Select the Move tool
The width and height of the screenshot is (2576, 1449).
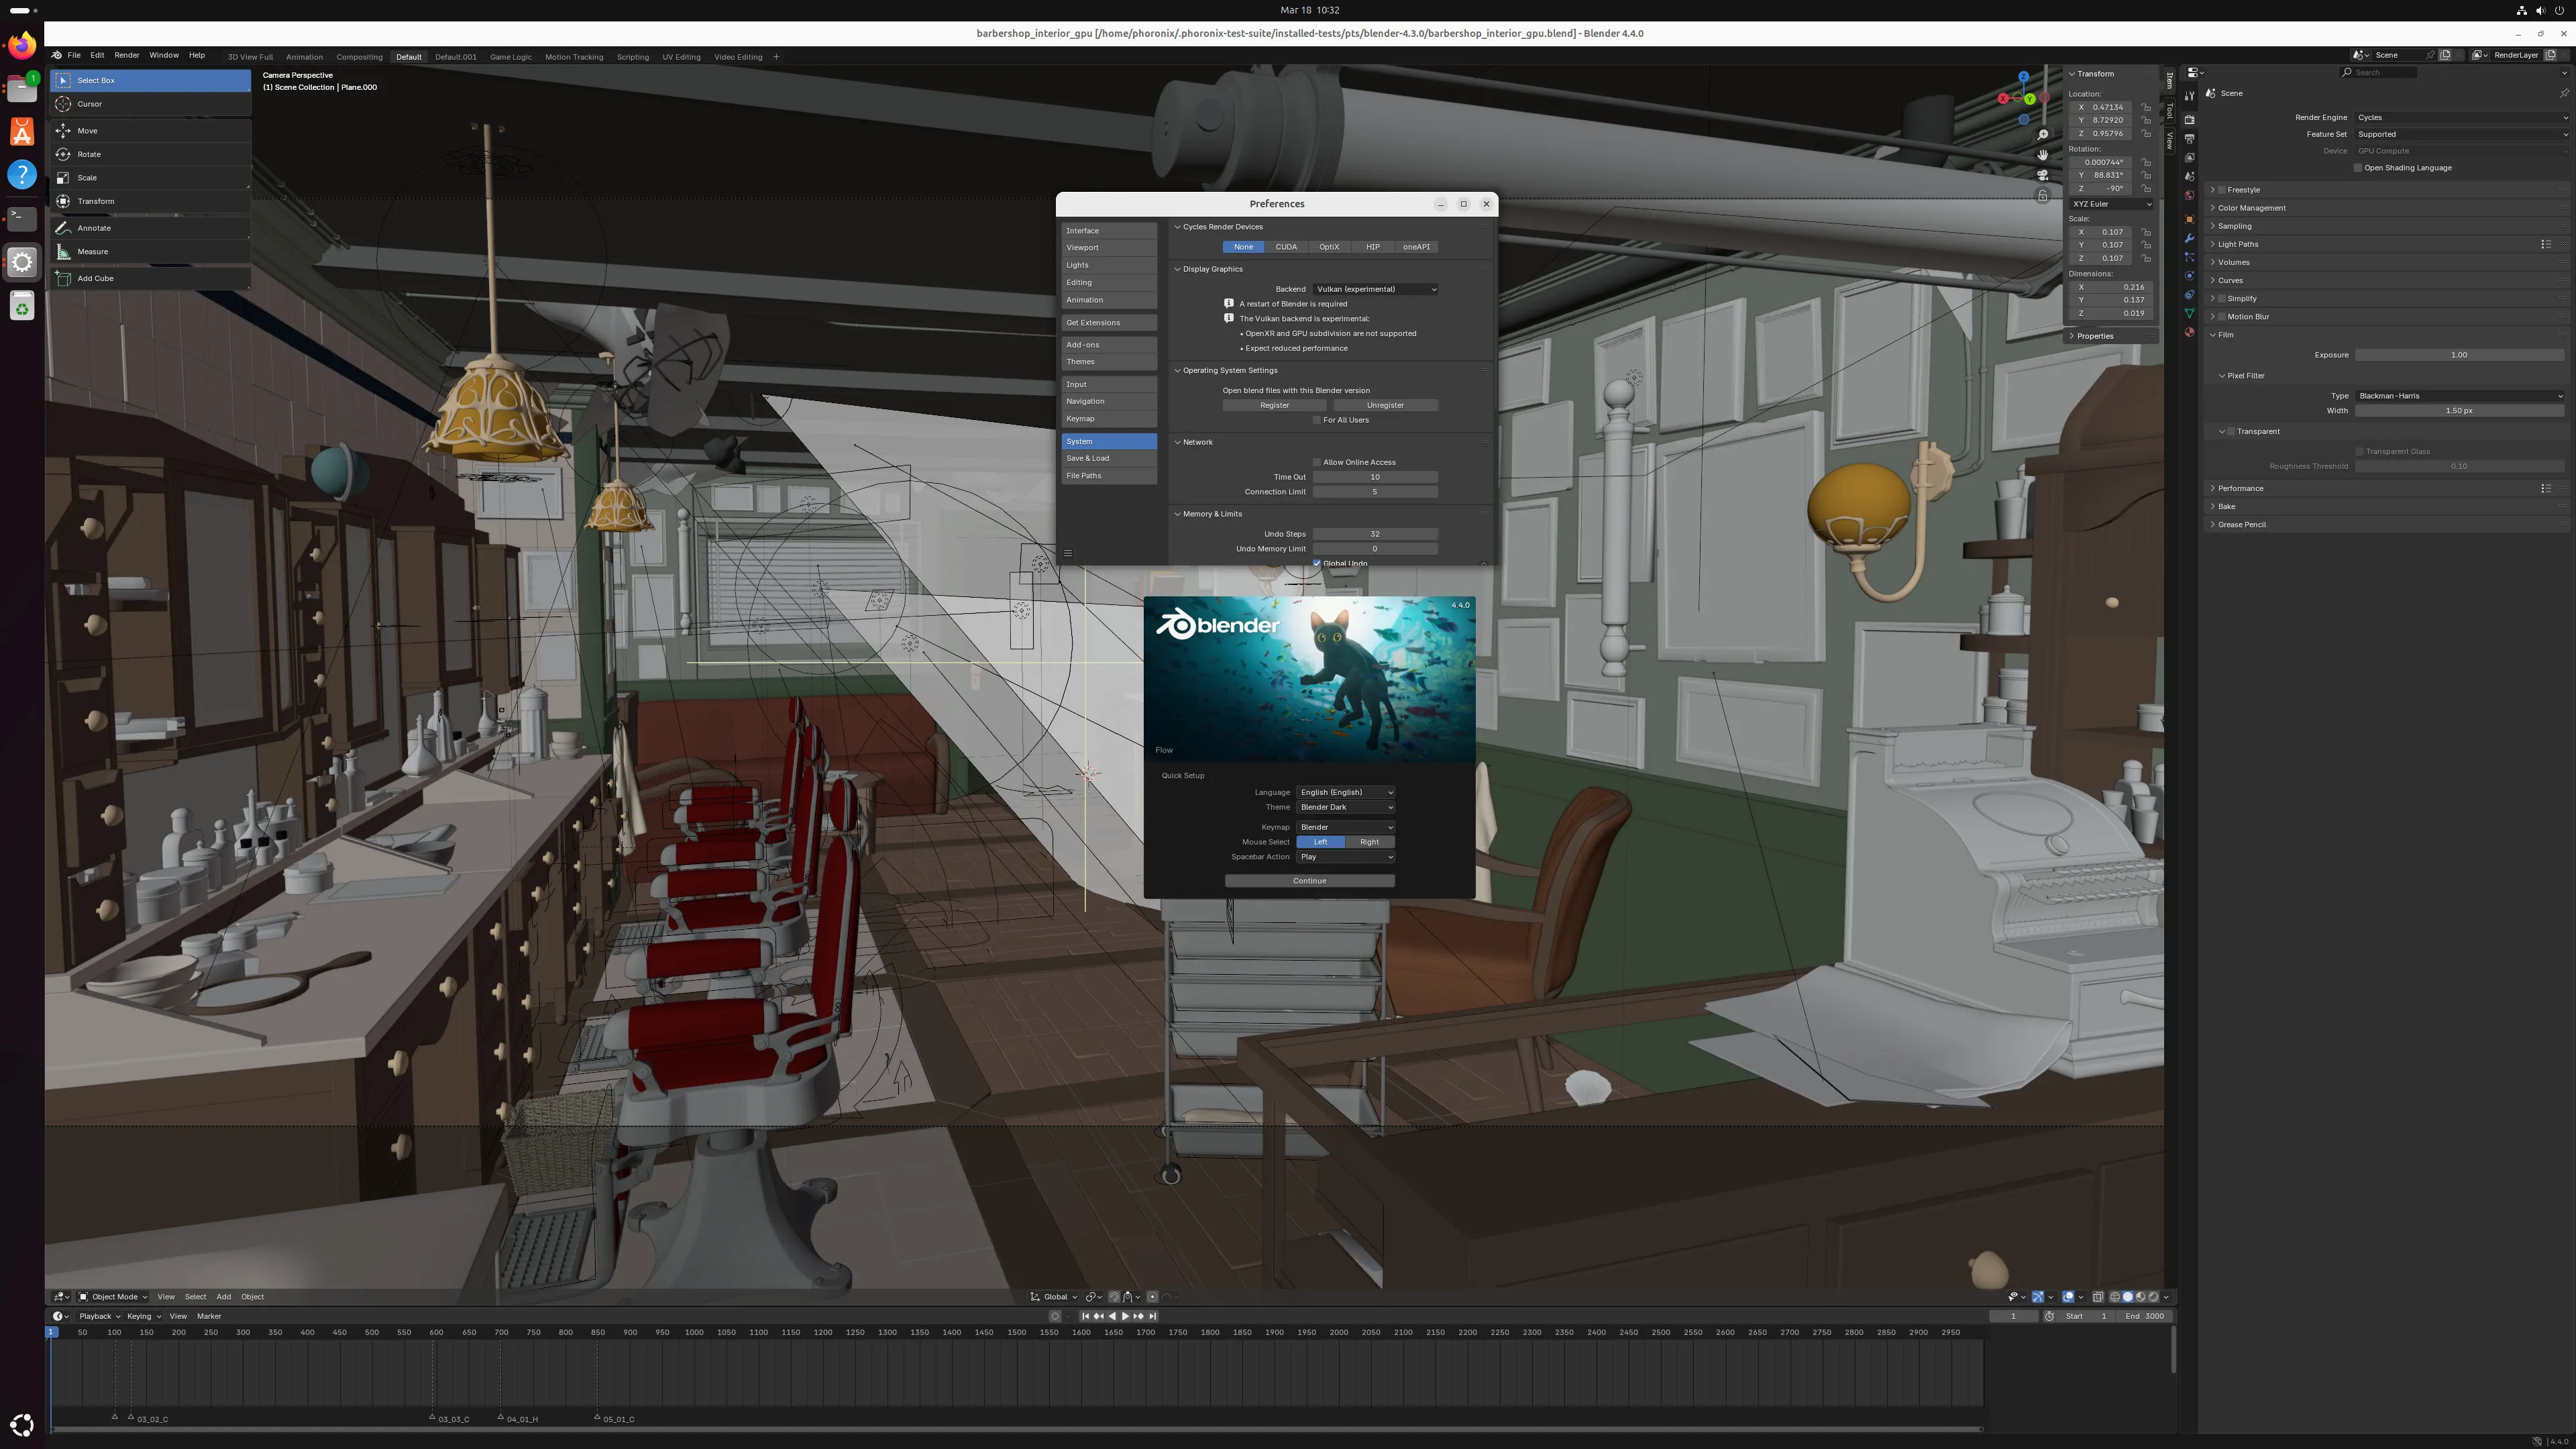(88, 131)
